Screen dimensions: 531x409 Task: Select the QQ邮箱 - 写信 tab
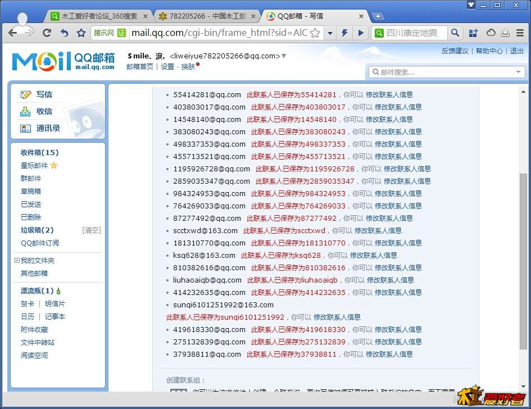click(299, 16)
